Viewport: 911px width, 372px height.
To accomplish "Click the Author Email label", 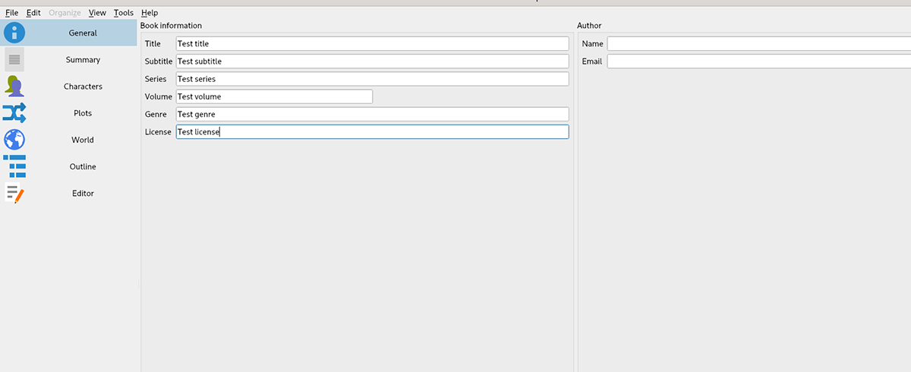I will [592, 61].
